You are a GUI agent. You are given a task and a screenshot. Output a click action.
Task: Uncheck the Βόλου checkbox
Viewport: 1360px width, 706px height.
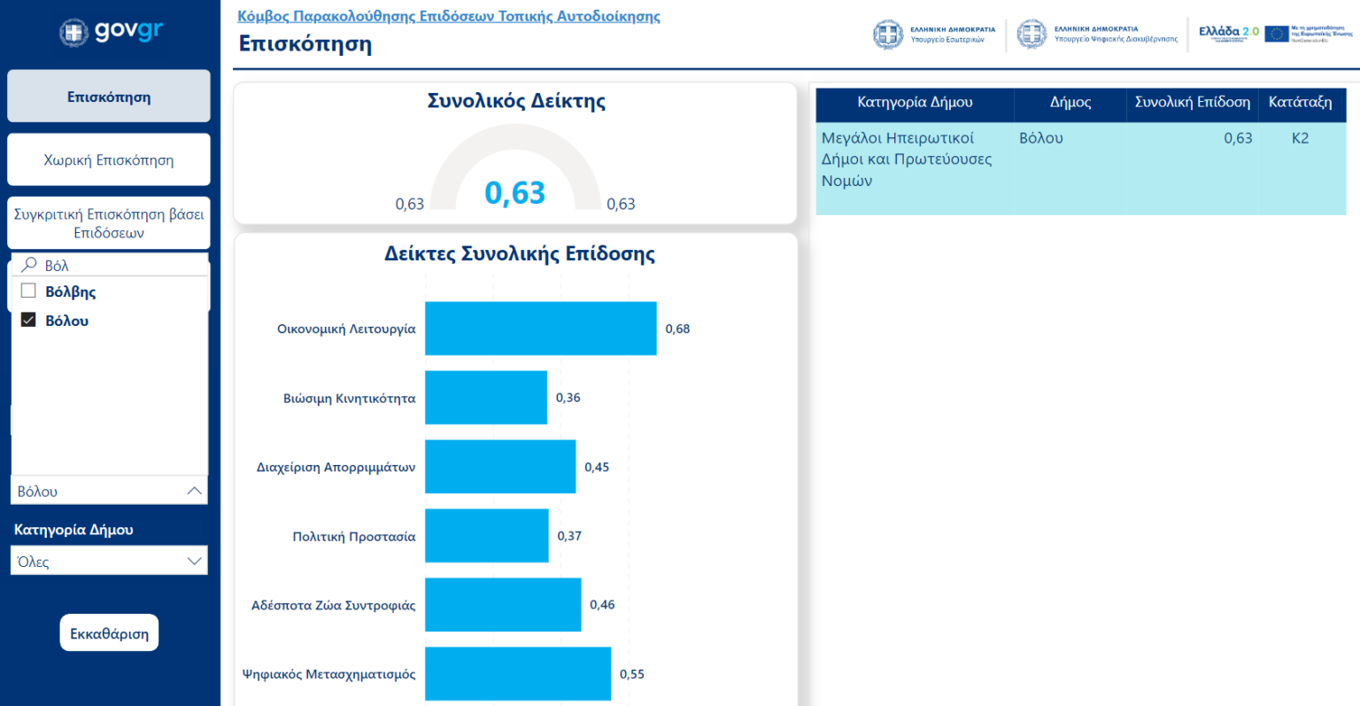tap(28, 321)
